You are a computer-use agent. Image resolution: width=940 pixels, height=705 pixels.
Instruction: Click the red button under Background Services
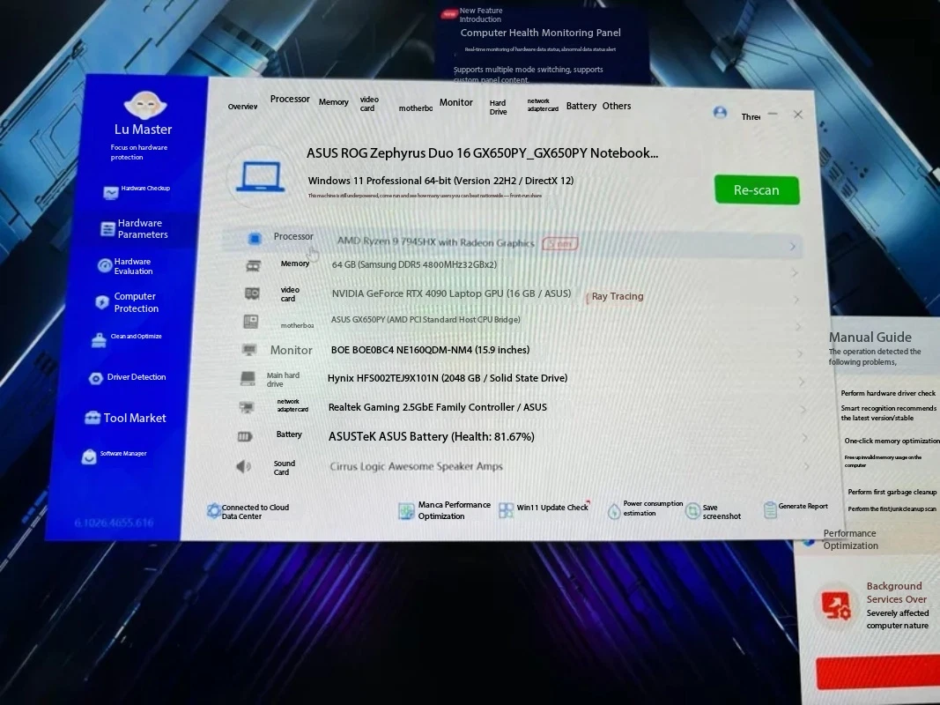click(877, 672)
